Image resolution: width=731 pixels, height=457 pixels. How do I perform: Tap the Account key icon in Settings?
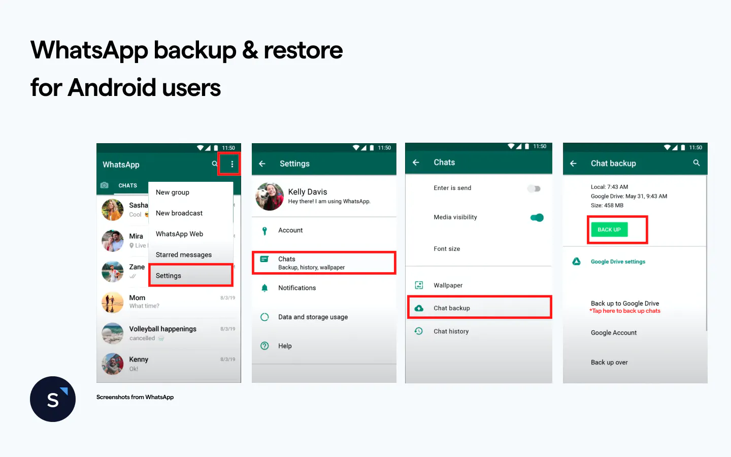(x=264, y=230)
